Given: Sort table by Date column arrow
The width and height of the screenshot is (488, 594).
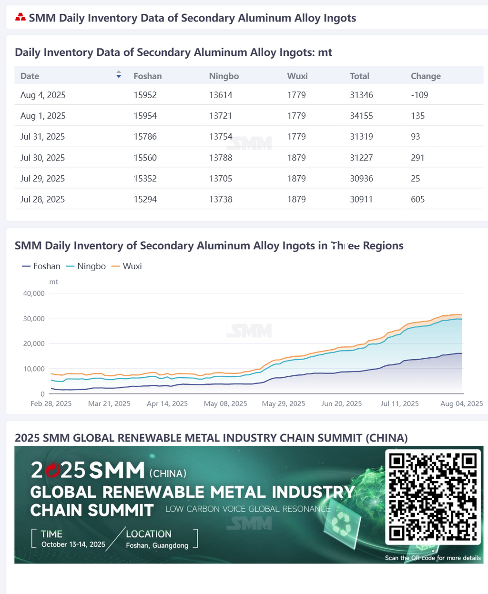Looking at the screenshot, I should [119, 74].
